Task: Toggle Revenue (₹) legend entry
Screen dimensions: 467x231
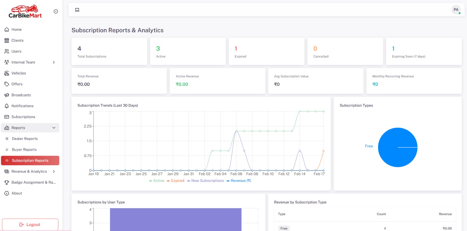Action: coord(239,181)
